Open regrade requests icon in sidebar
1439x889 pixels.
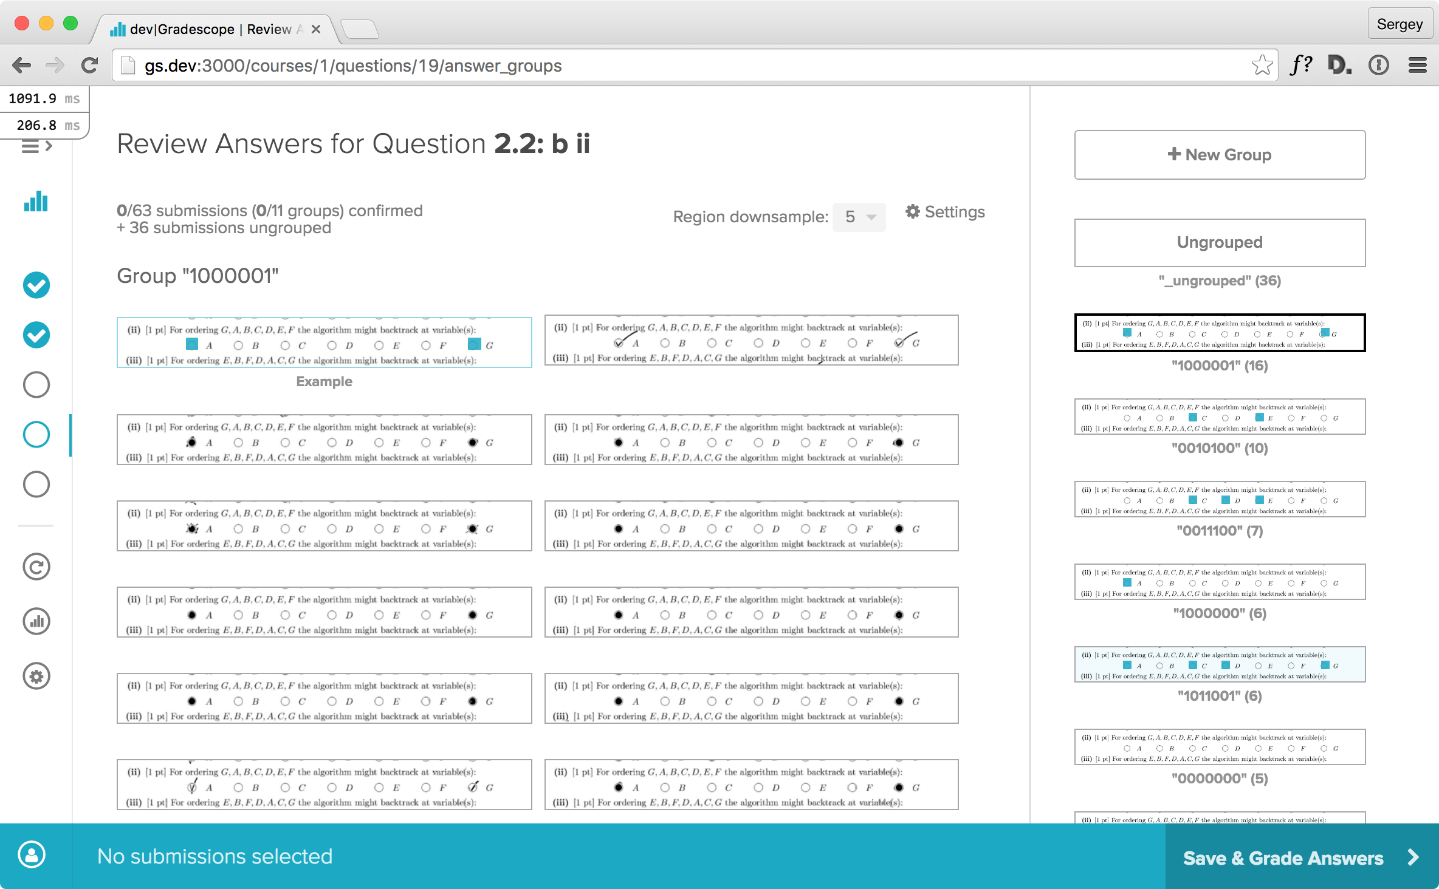coord(36,567)
